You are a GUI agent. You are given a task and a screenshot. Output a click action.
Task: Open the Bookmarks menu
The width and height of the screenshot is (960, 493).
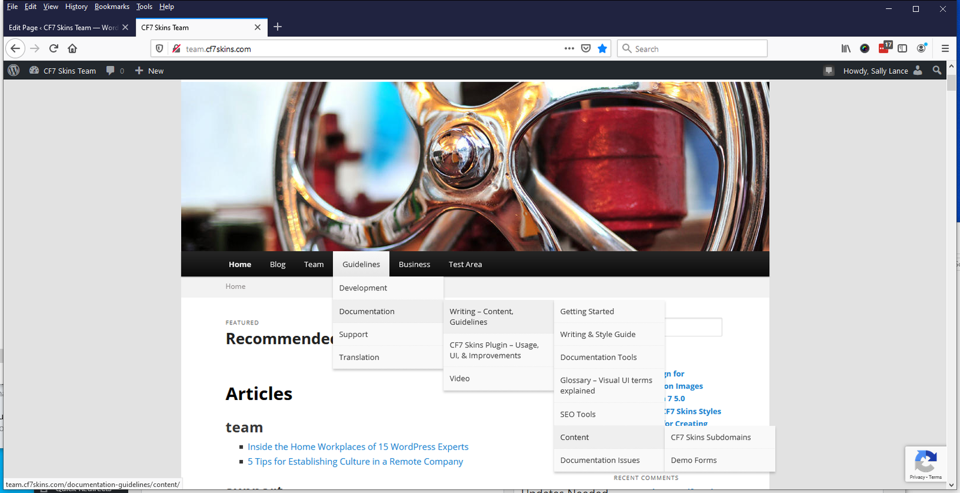click(x=112, y=7)
